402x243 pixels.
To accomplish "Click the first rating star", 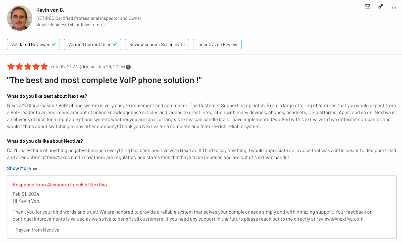I will click(11, 67).
